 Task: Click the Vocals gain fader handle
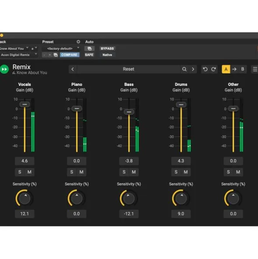point(24,104)
